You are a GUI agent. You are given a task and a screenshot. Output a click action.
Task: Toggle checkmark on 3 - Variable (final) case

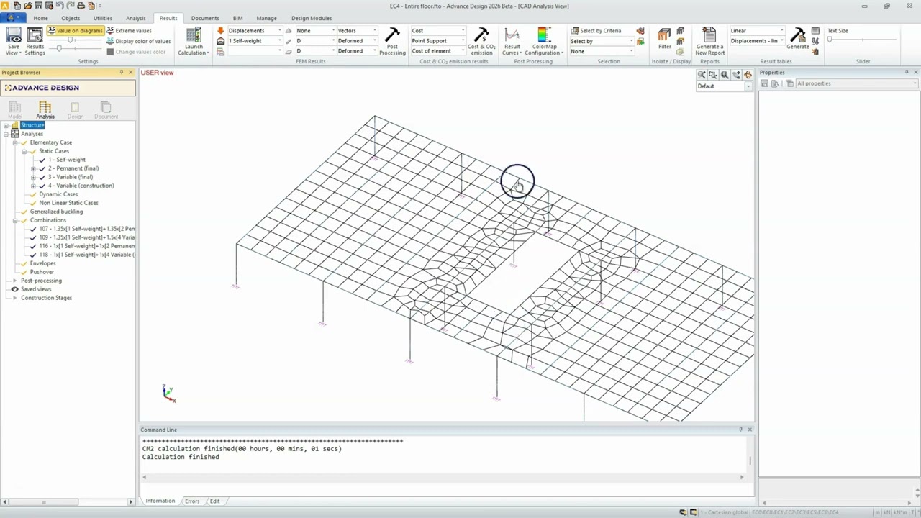(x=42, y=177)
